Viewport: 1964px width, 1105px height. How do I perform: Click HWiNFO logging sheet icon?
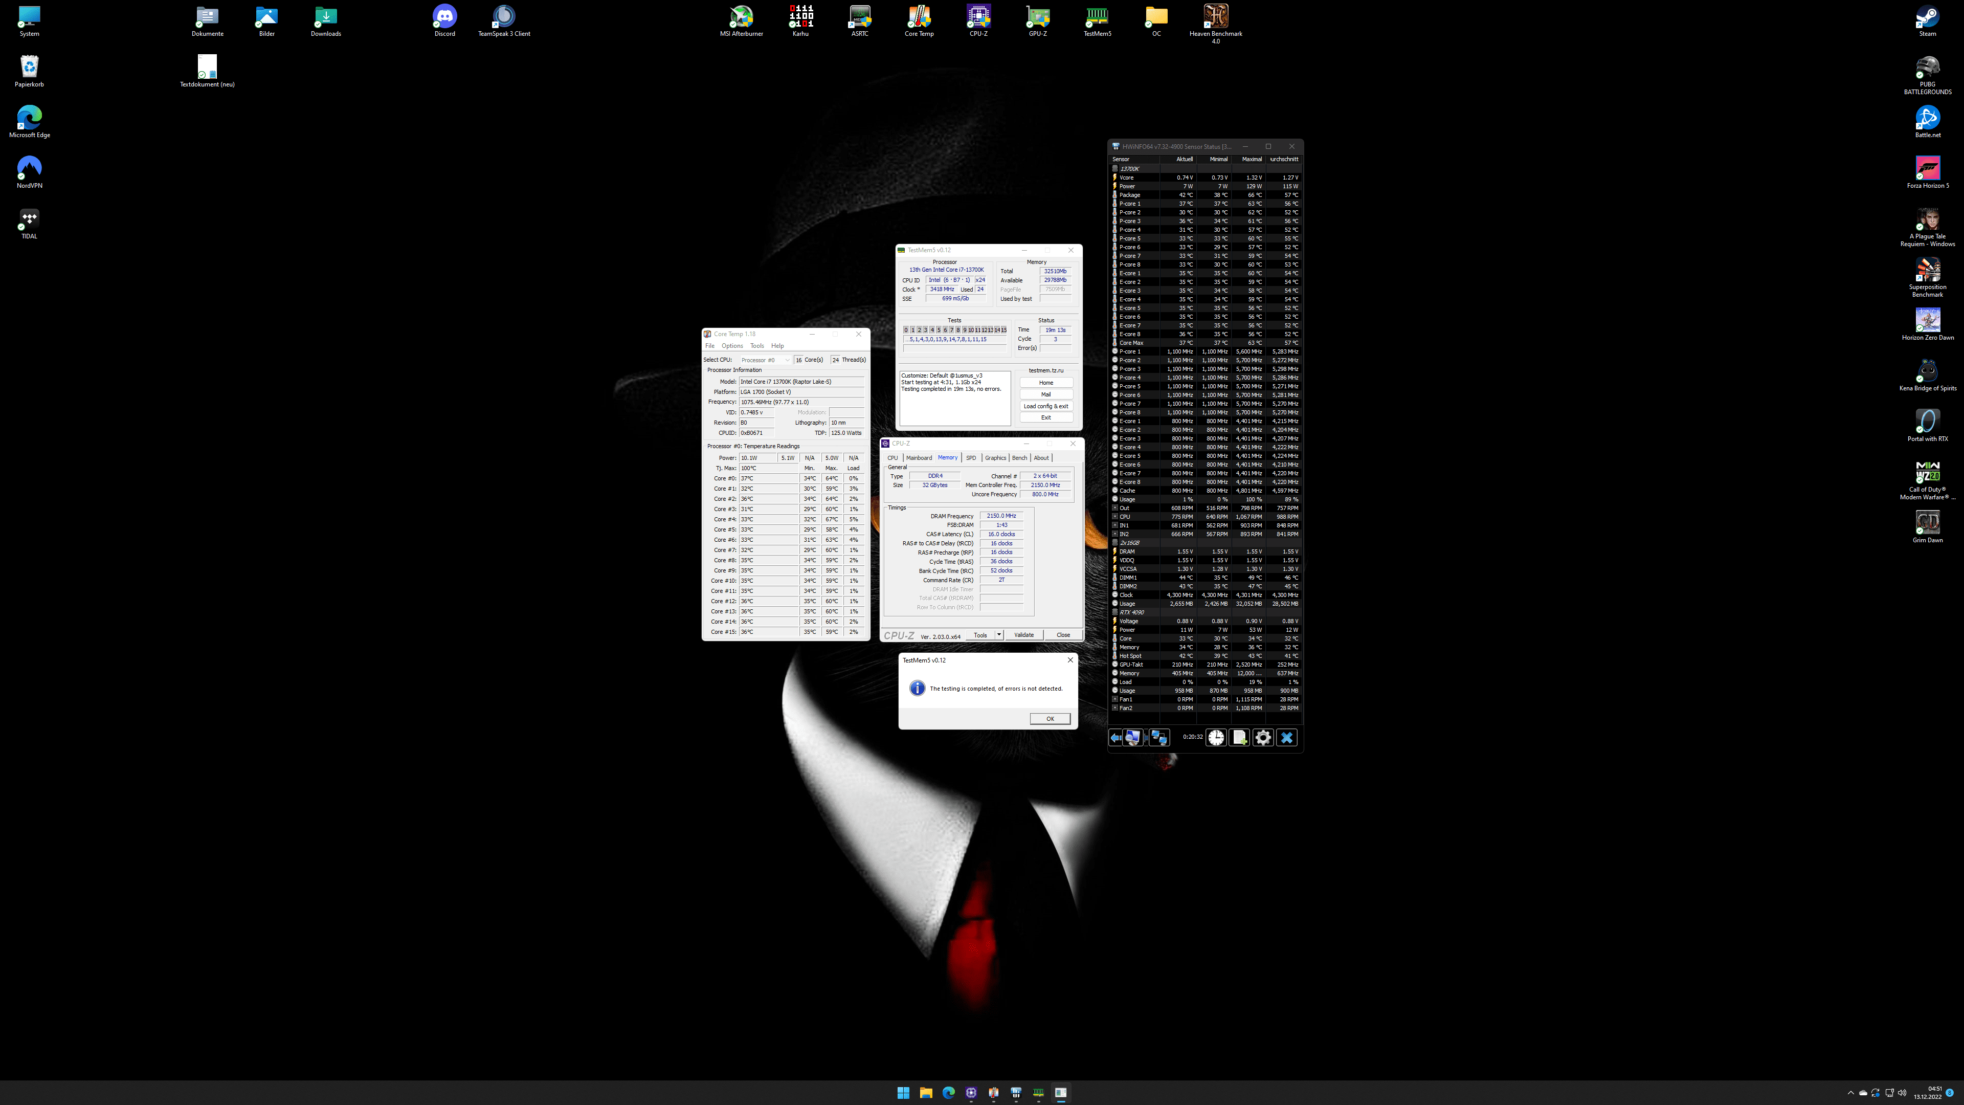[1240, 737]
